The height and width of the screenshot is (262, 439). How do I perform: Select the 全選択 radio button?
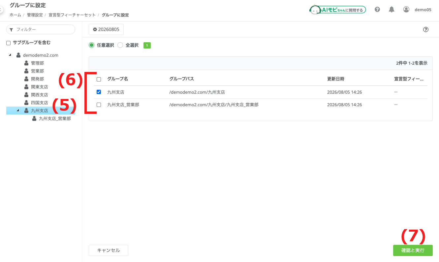[120, 45]
